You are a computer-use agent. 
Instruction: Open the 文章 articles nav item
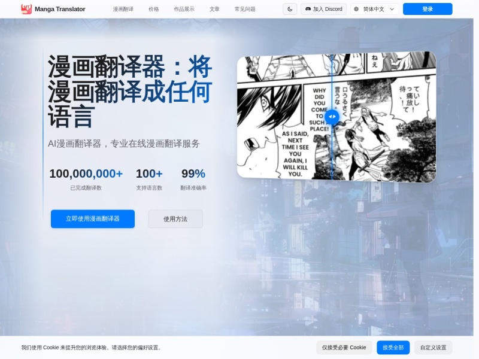(214, 9)
